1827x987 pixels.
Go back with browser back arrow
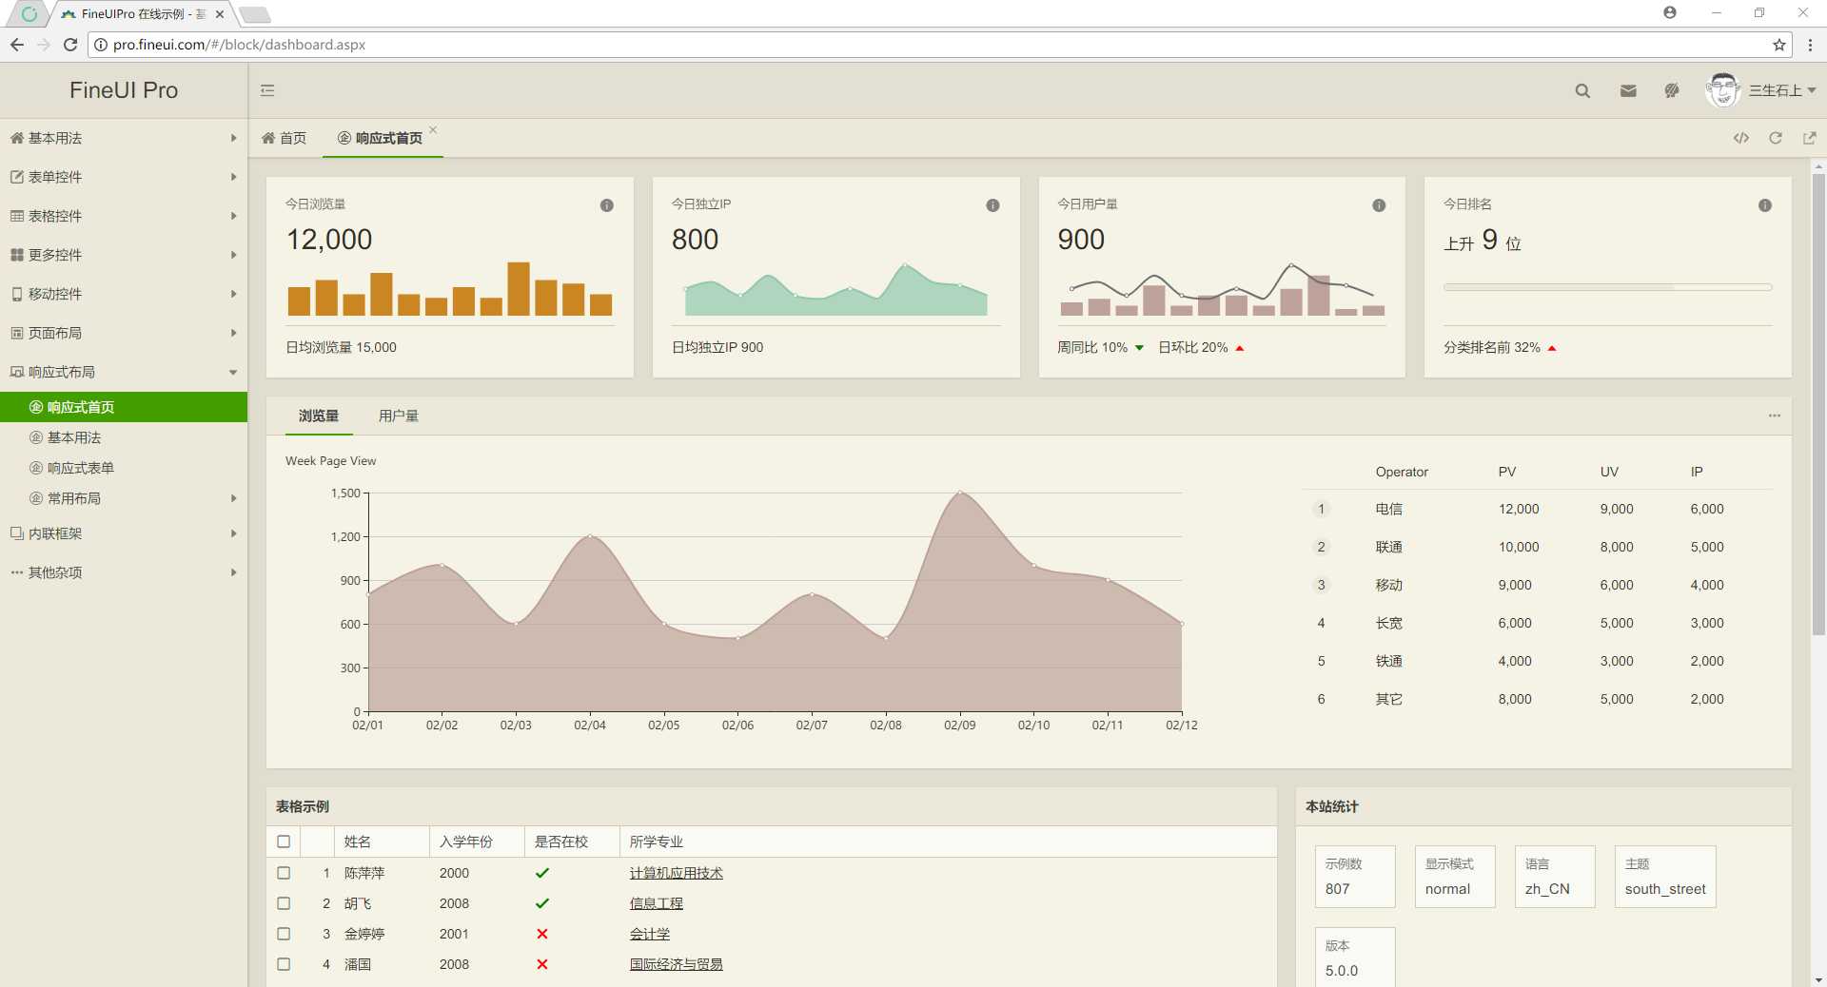coord(17,45)
